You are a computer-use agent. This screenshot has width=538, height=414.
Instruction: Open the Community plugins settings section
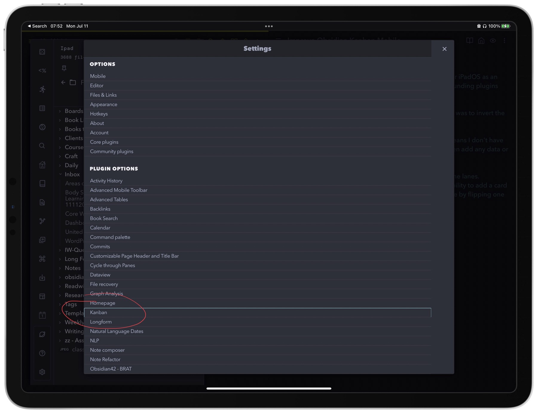point(111,151)
